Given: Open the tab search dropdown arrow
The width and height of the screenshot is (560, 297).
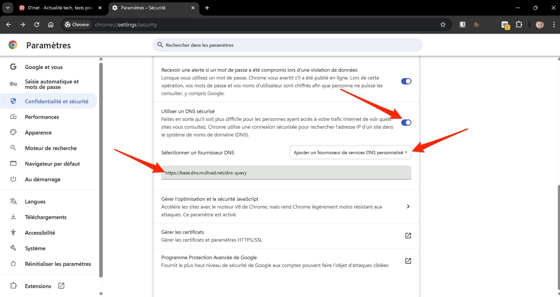Looking at the screenshot, I should (8, 8).
